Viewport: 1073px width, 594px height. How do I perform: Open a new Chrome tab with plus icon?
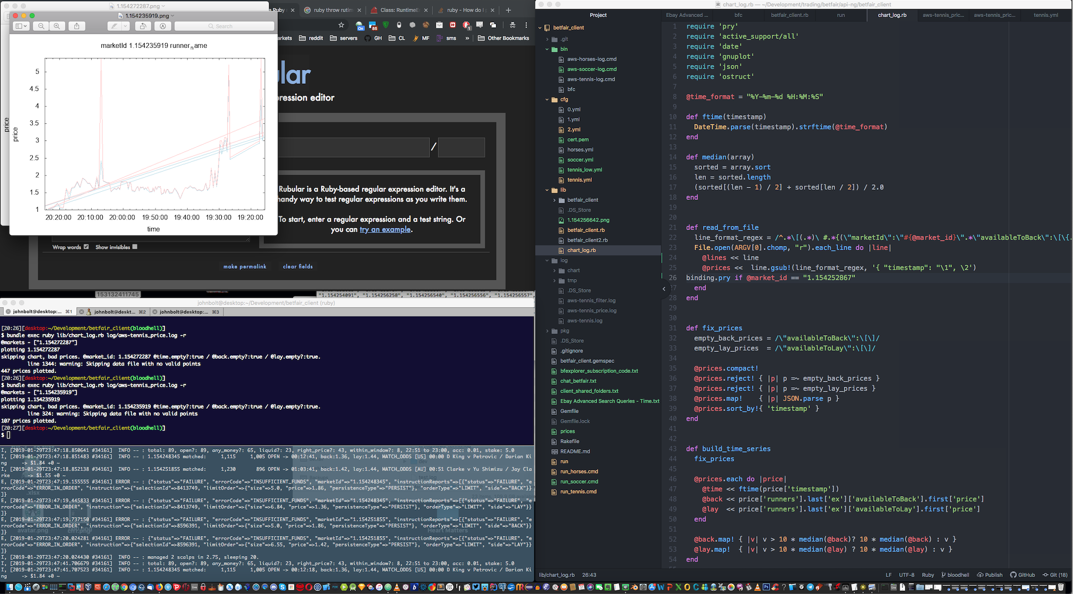pyautogui.click(x=508, y=10)
